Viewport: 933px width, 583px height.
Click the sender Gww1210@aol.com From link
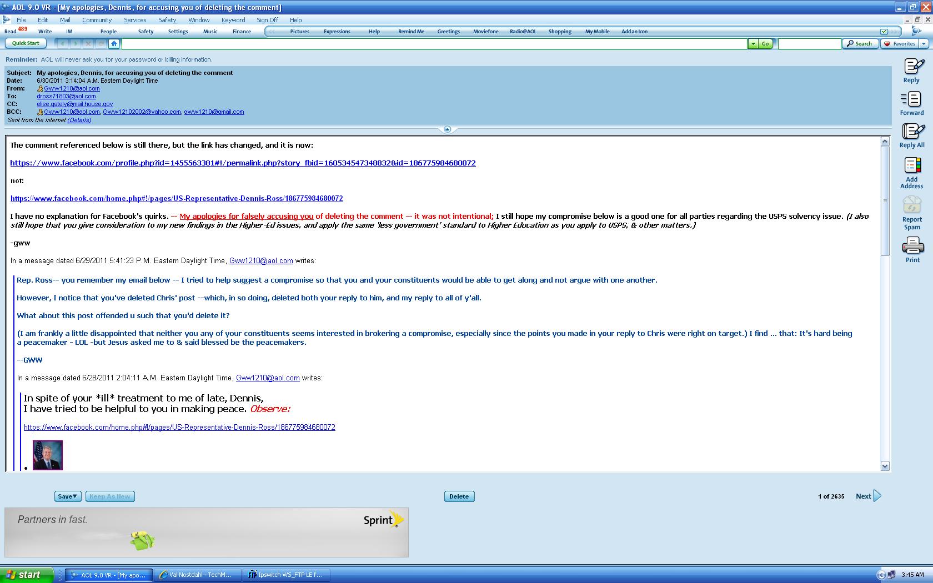click(x=72, y=88)
